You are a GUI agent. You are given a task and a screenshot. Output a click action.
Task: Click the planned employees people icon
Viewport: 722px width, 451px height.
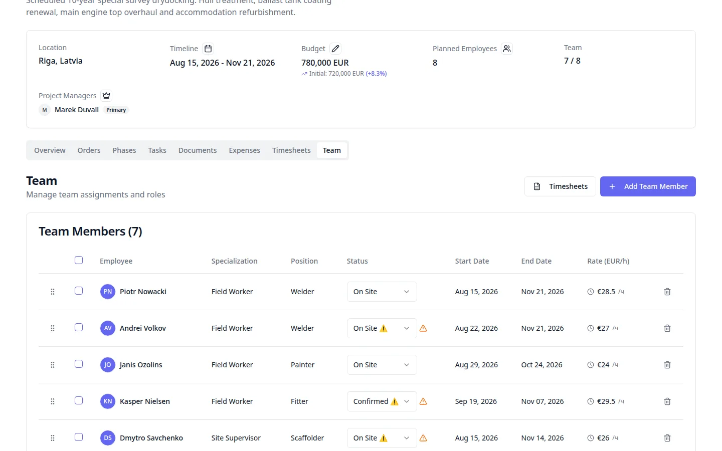(x=507, y=49)
